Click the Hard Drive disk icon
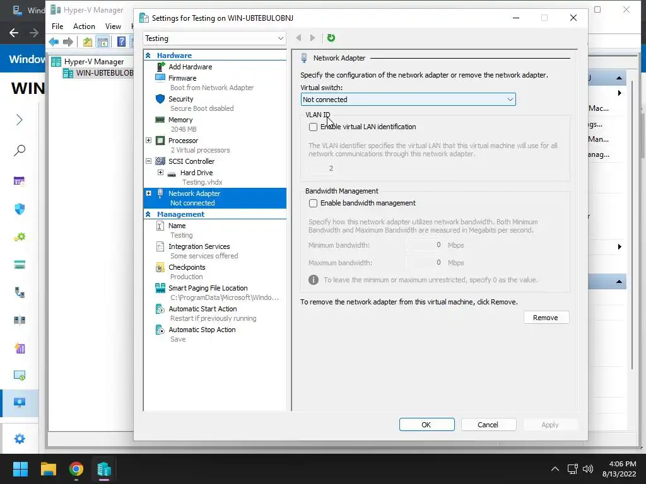The width and height of the screenshot is (646, 484). [x=172, y=173]
